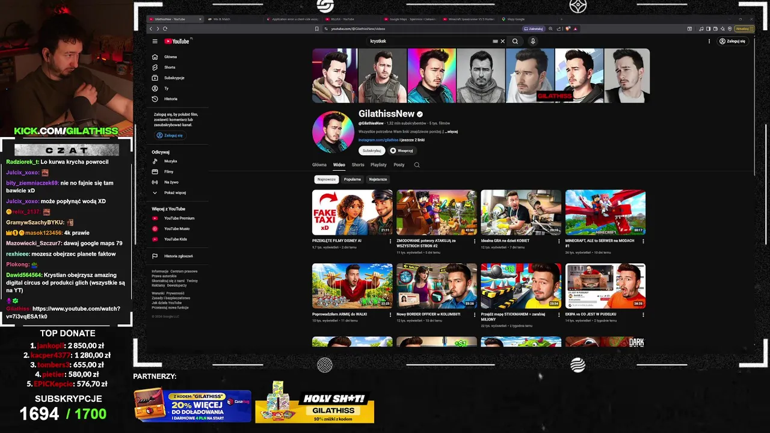Subscribe with the Subskrybuj button
The width and height of the screenshot is (770, 433).
[372, 151]
